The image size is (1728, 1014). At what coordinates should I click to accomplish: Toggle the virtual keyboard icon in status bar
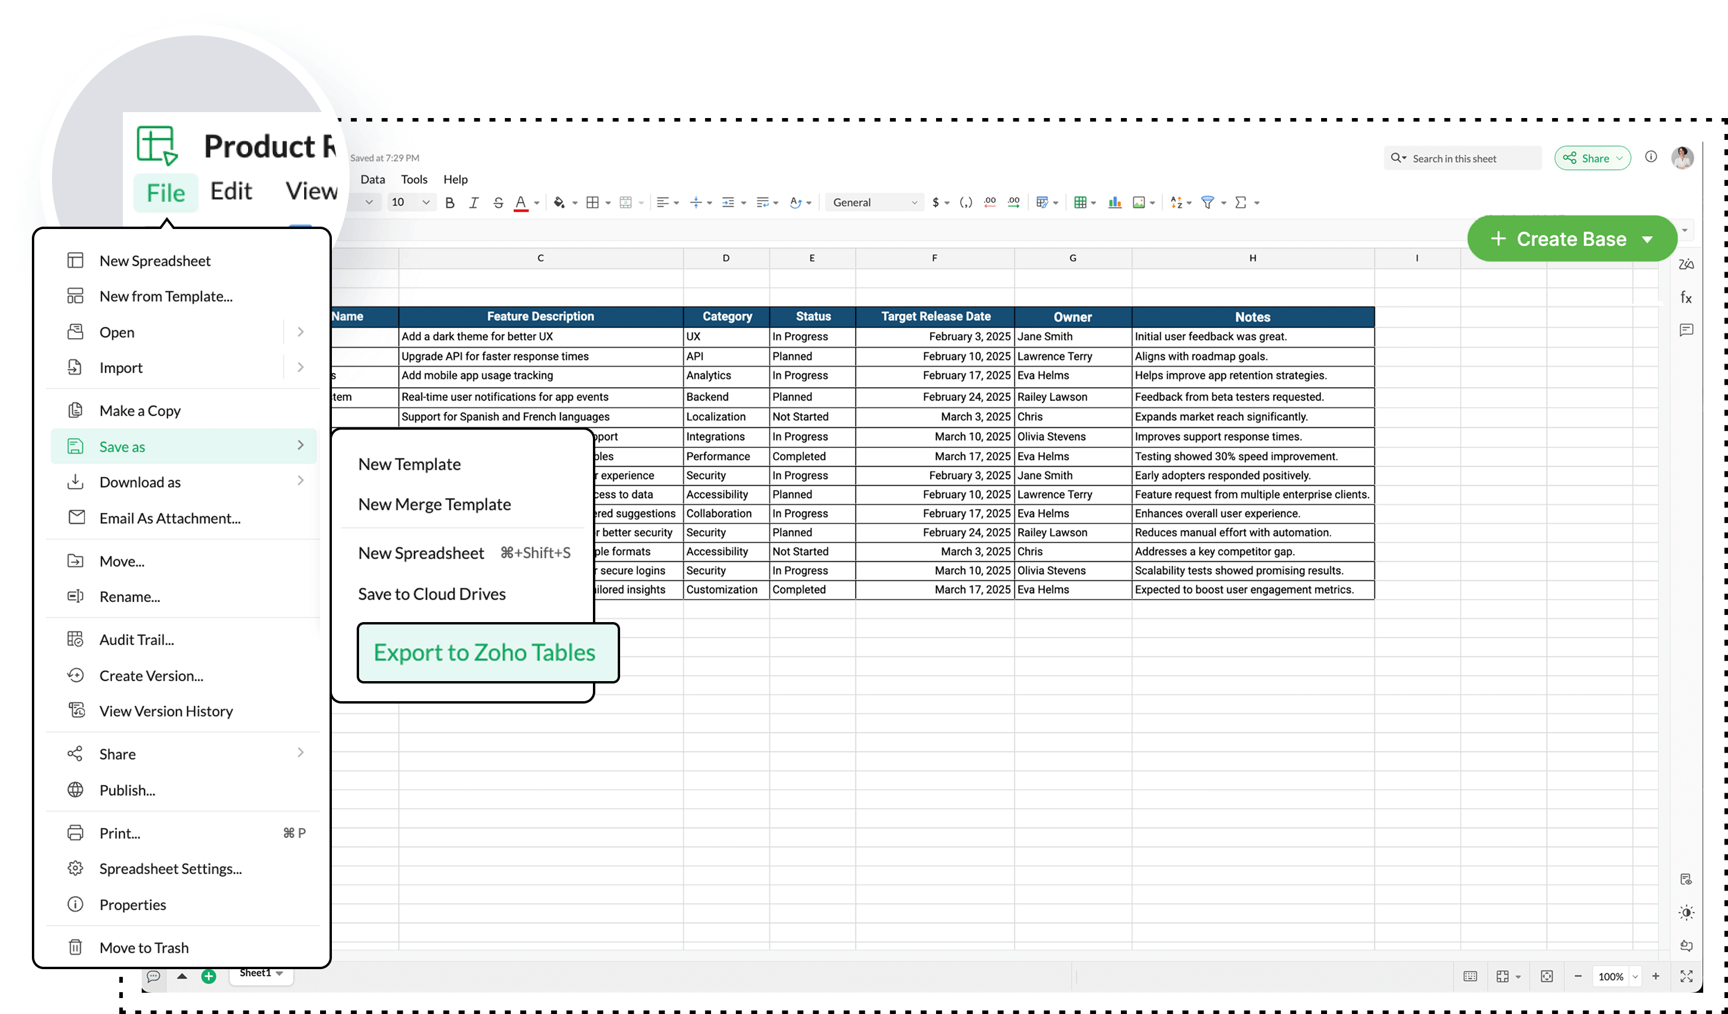click(1470, 977)
